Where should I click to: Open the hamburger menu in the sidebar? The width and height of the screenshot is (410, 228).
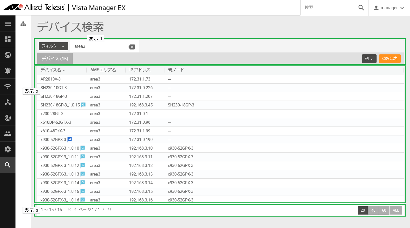tap(8, 24)
